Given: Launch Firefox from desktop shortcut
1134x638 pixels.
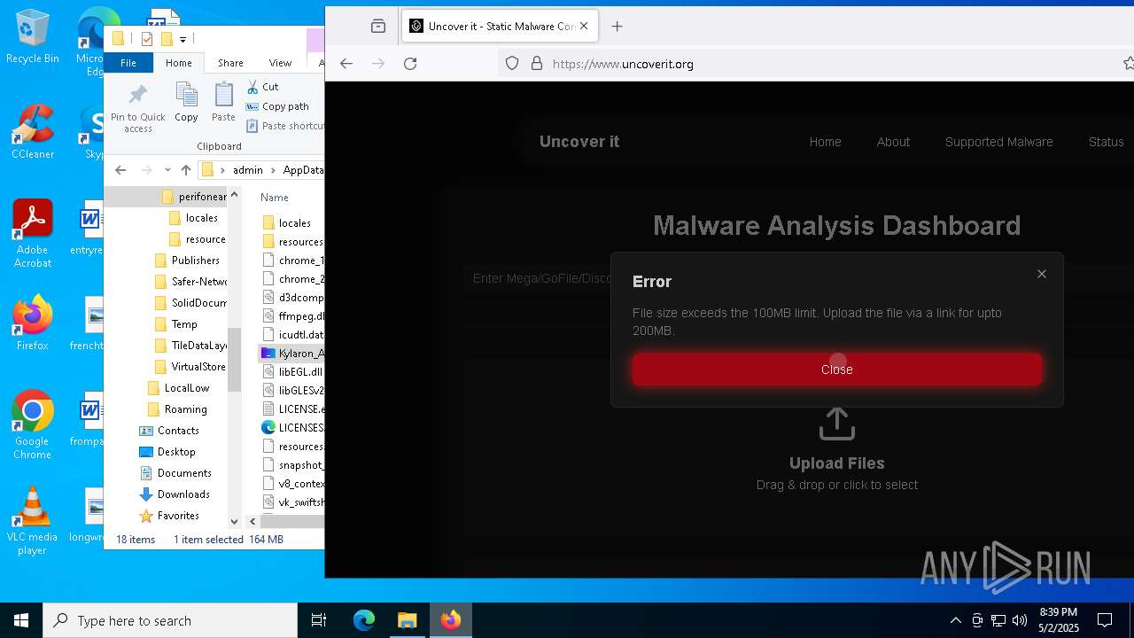Looking at the screenshot, I should 33,323.
